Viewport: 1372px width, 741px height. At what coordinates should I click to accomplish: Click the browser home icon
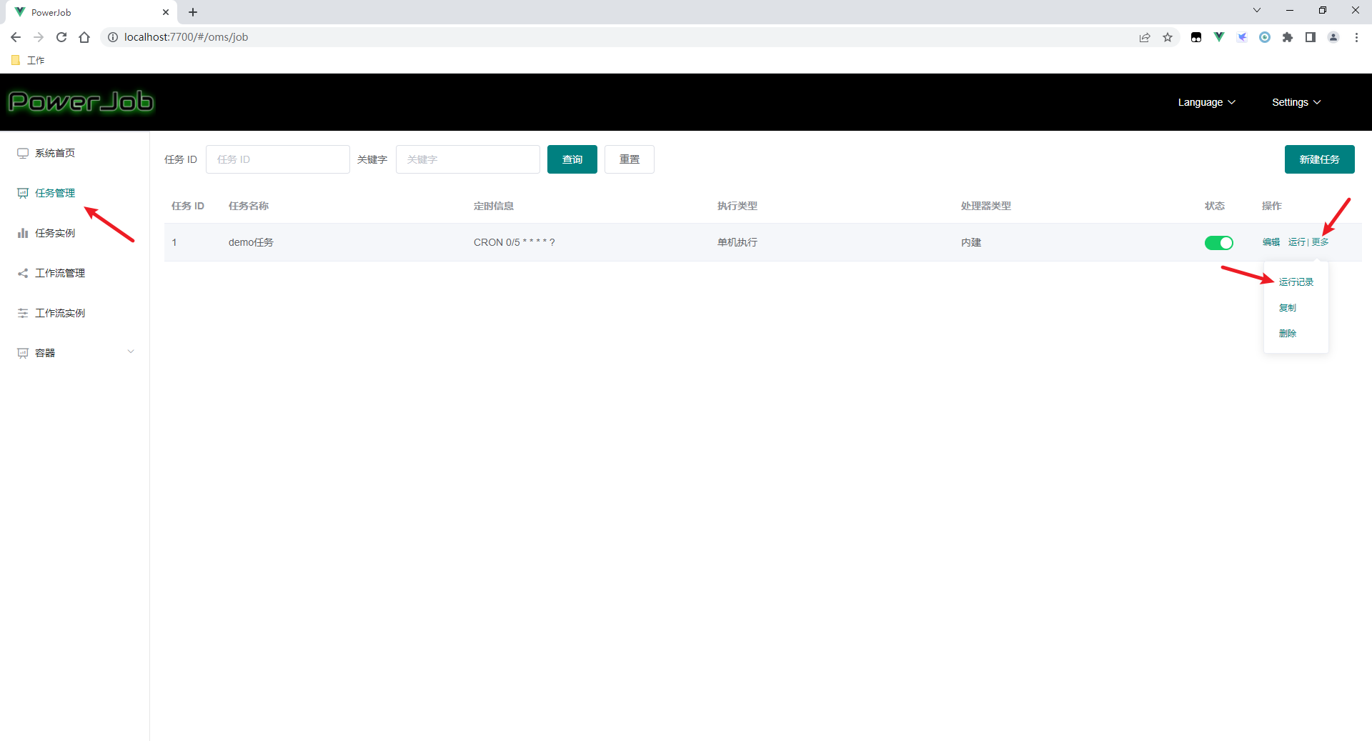84,37
